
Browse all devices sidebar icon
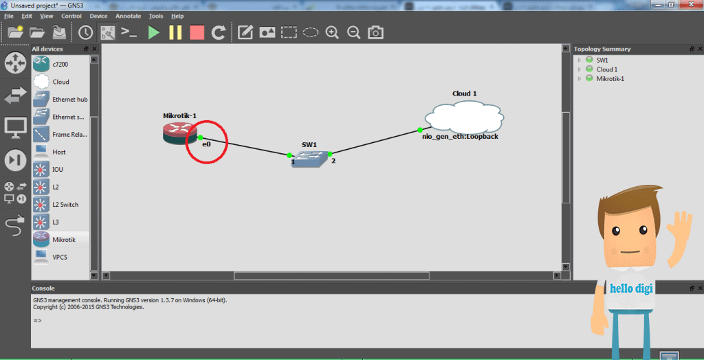pyautogui.click(x=15, y=192)
